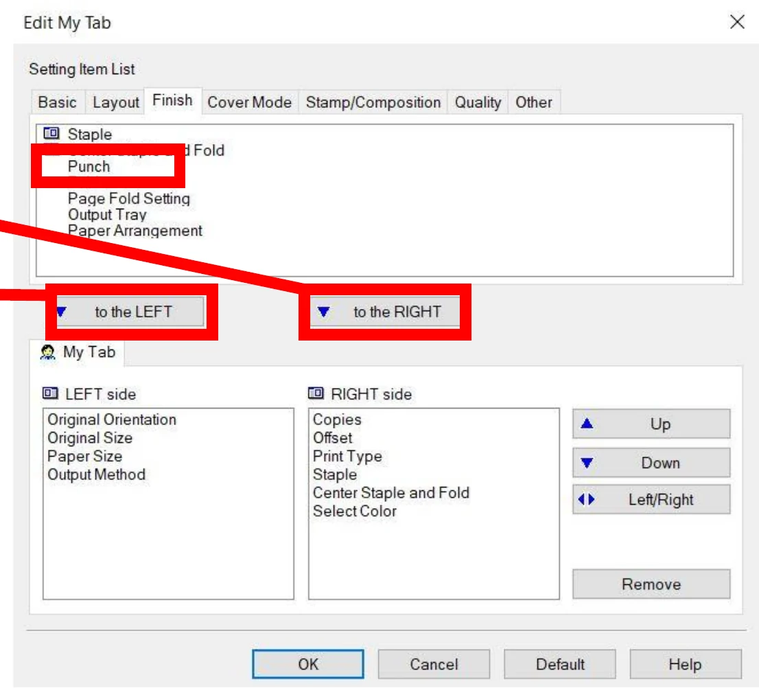Select the Finish tab
The image size is (759, 690).
pyautogui.click(x=172, y=100)
